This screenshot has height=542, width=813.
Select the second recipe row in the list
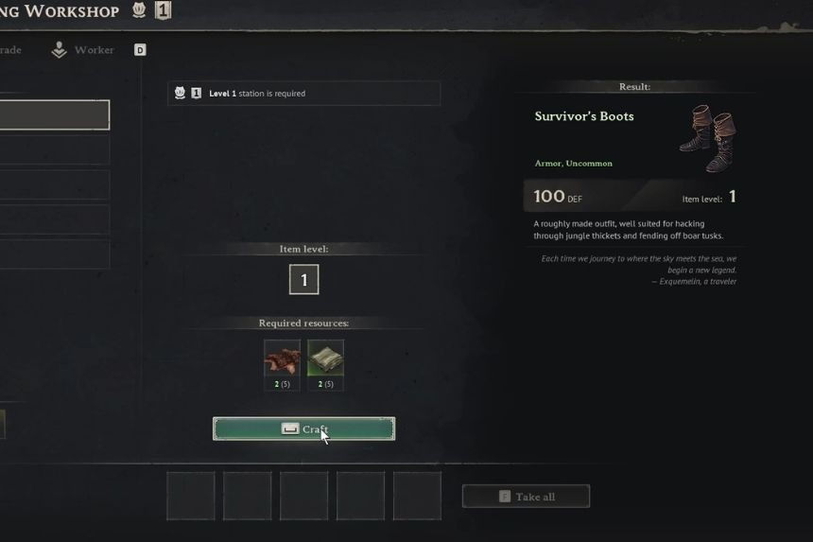tap(55, 149)
